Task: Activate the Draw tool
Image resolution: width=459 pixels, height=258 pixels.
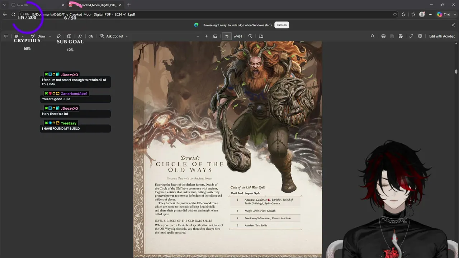Action: (38, 36)
